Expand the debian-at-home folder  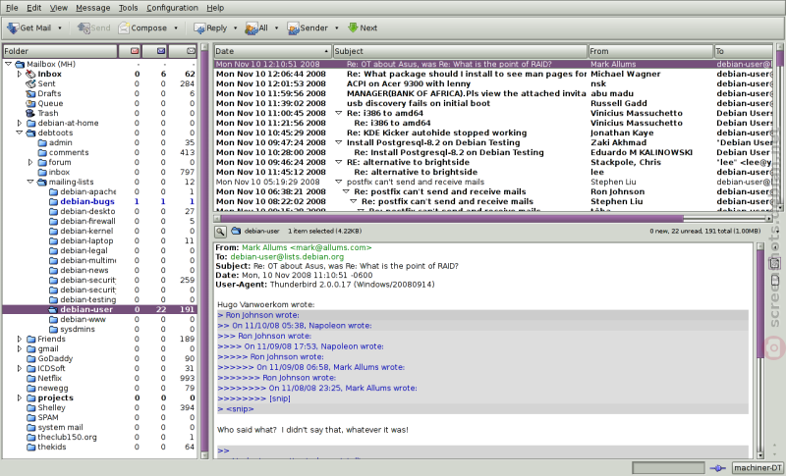click(x=20, y=123)
